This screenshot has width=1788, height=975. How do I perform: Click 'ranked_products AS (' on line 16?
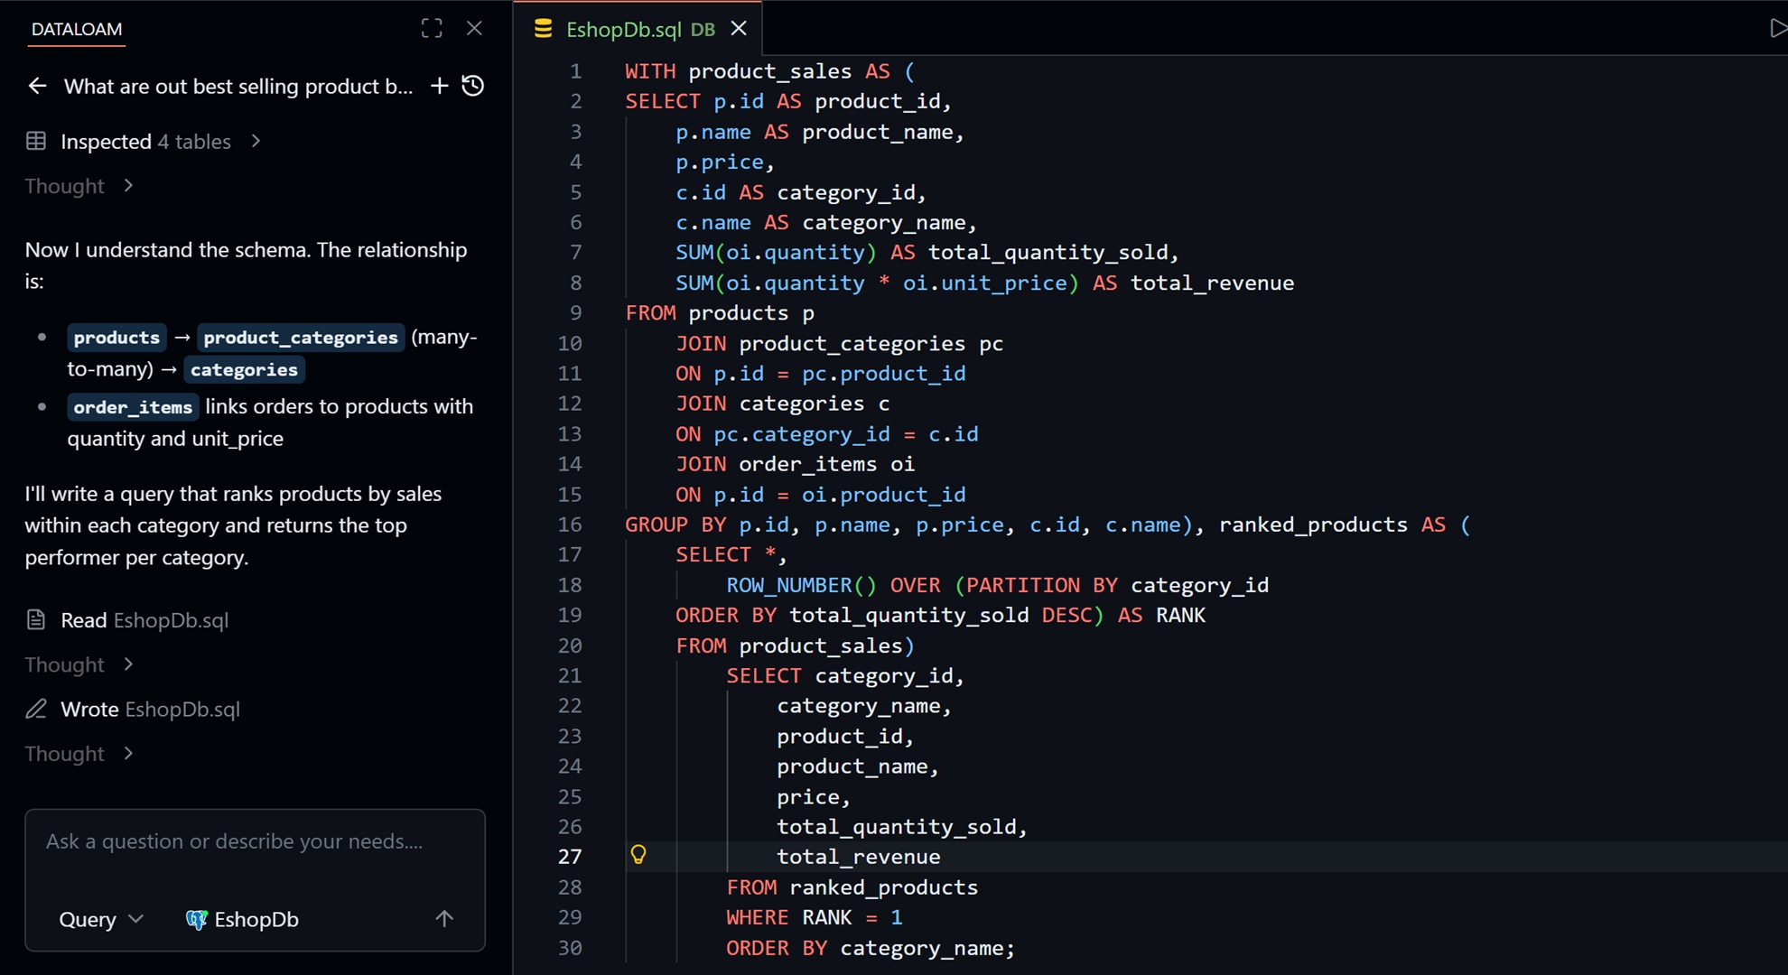[x=1345, y=525]
